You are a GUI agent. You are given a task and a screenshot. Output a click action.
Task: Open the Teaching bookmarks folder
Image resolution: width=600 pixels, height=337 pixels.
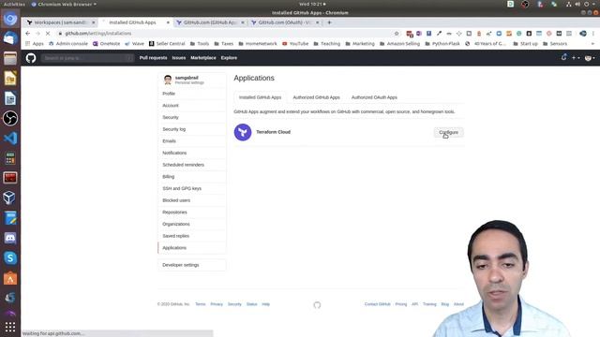click(x=327, y=44)
